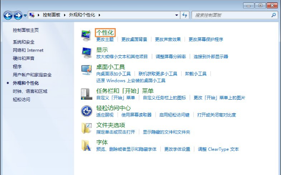This screenshot has width=281, height=175.
Task: Click the 自定义「开始」菜单 link
Action: [116, 98]
